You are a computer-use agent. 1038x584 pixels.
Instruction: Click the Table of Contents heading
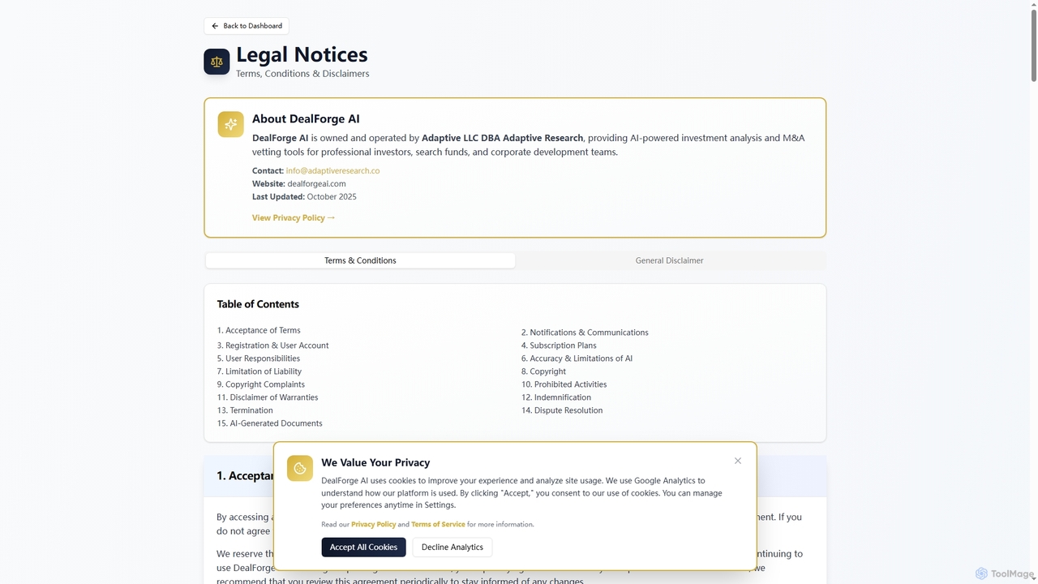click(x=258, y=304)
